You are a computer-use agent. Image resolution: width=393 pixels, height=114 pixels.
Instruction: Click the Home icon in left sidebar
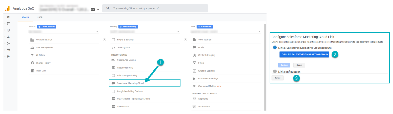pos(8,17)
